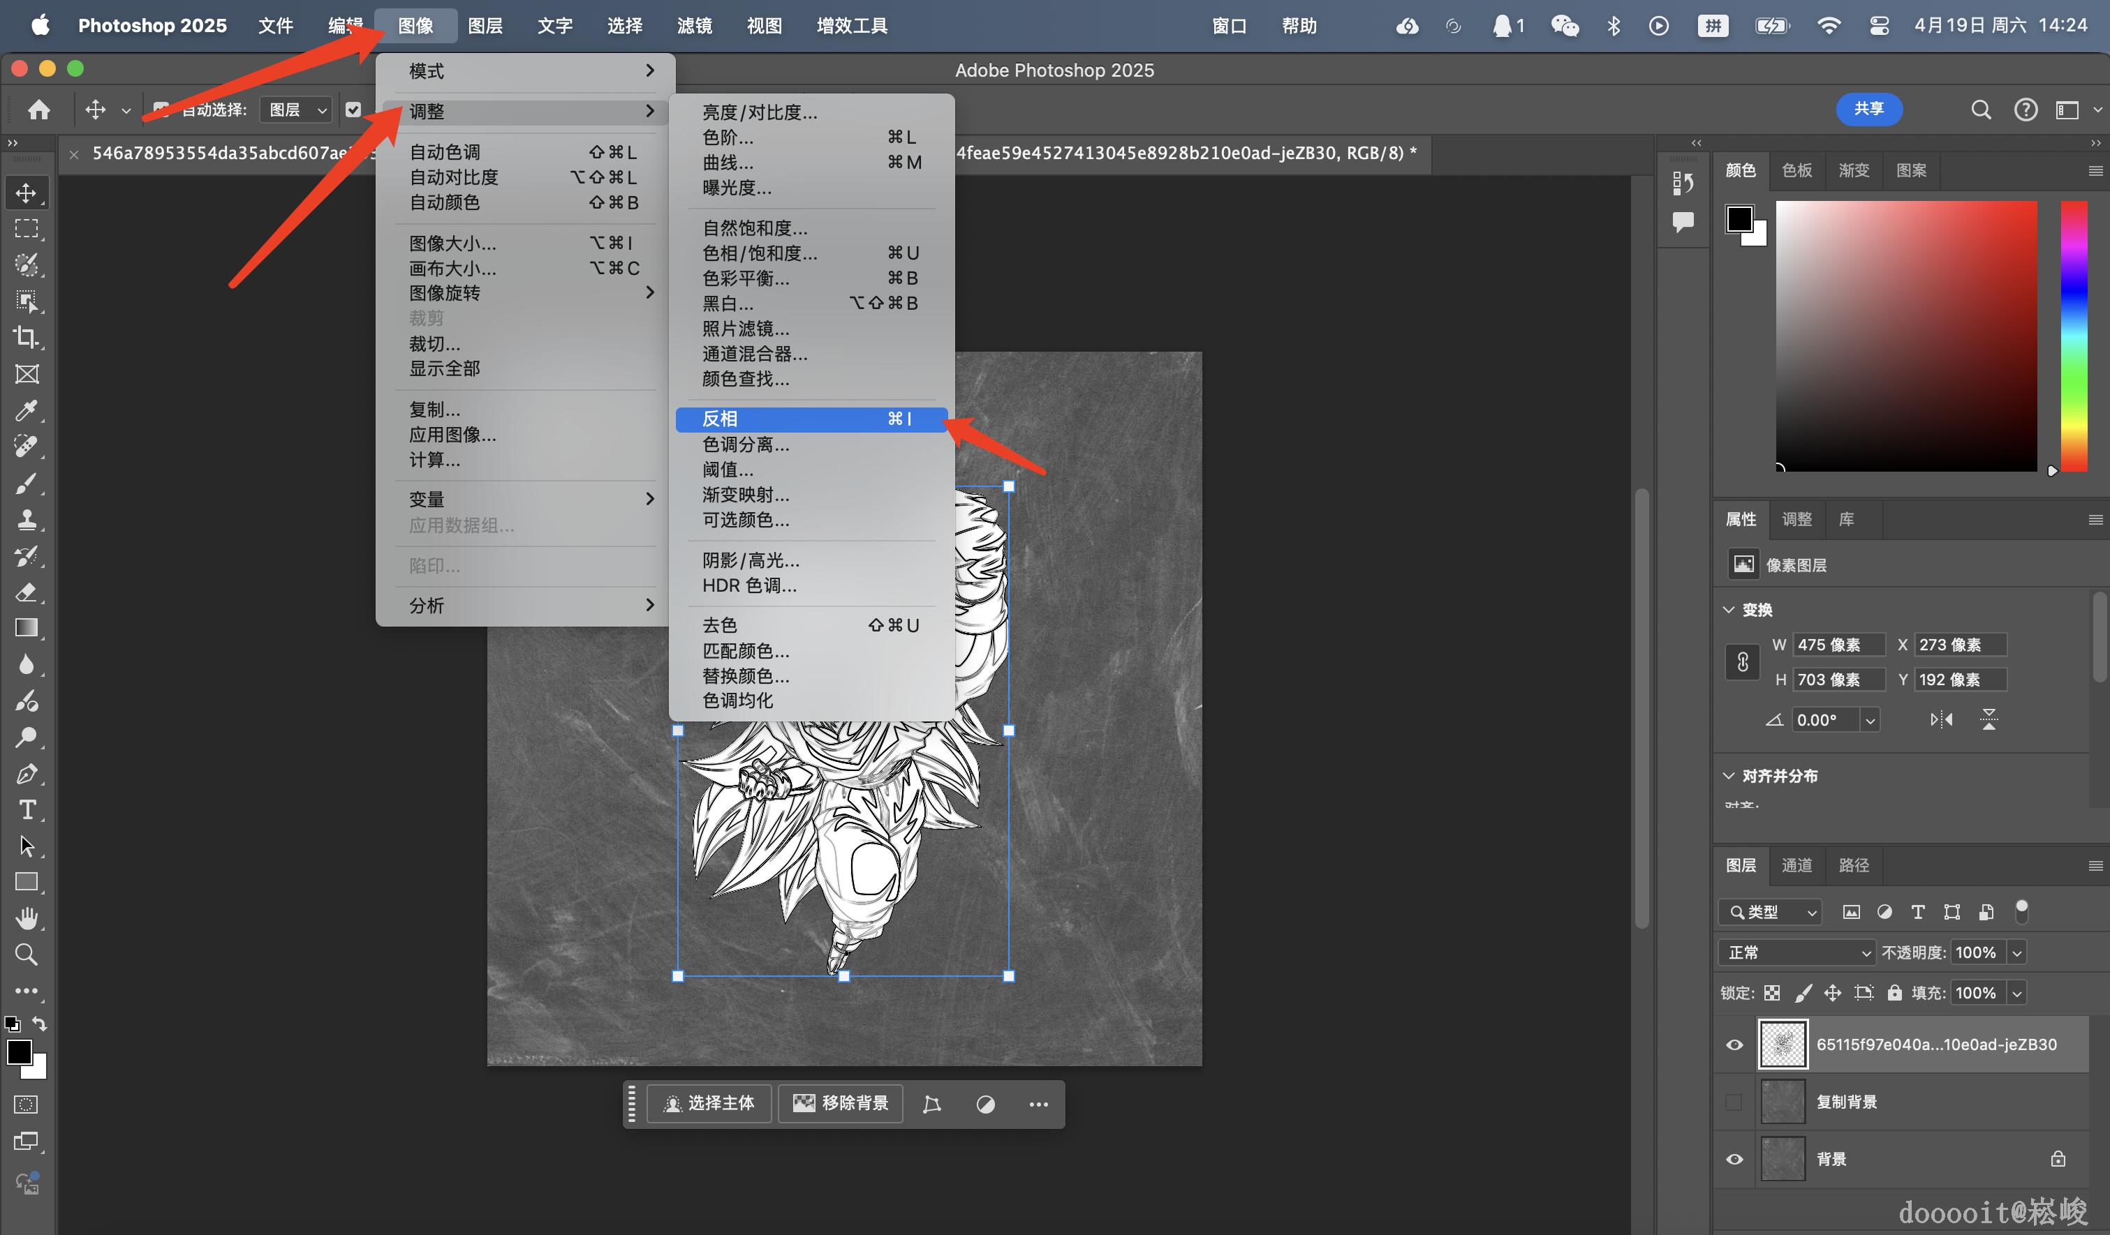Click the rainbow hue slider strip

click(x=2073, y=336)
